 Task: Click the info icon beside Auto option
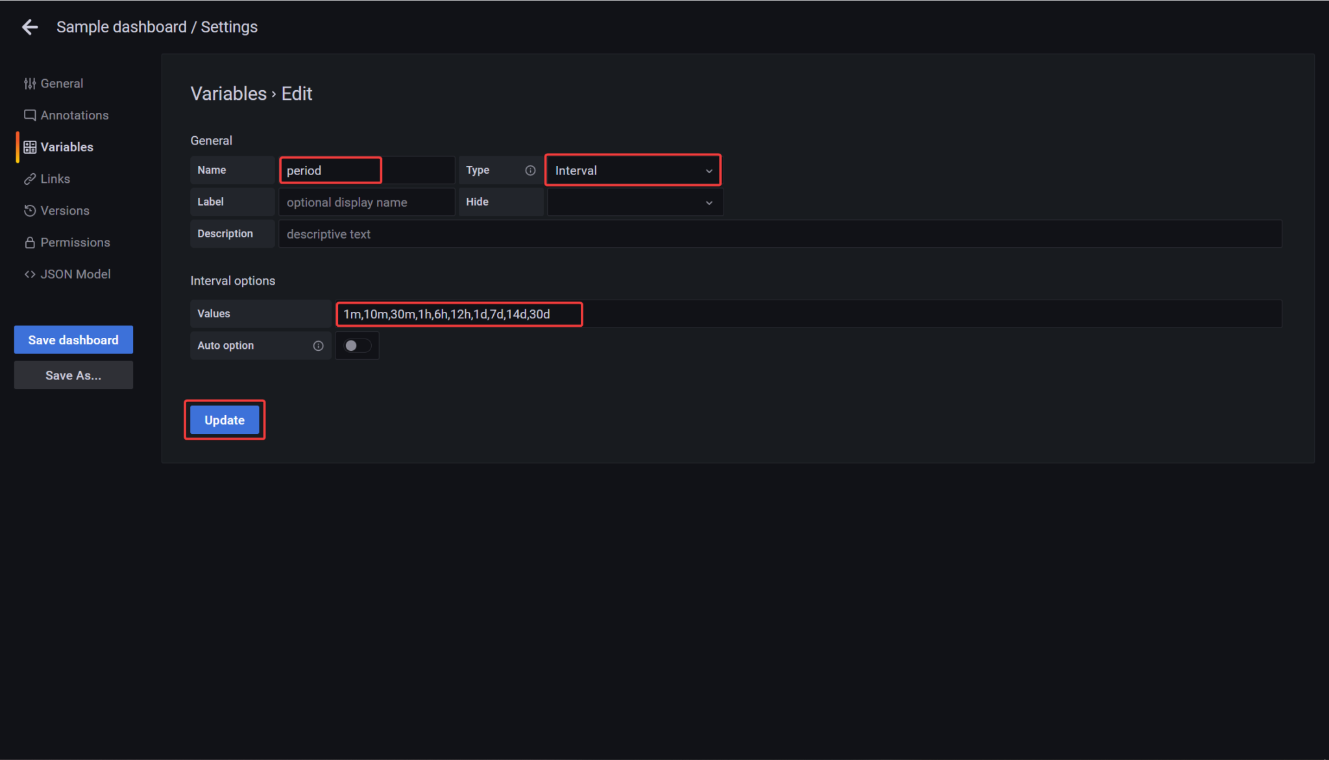[317, 346]
